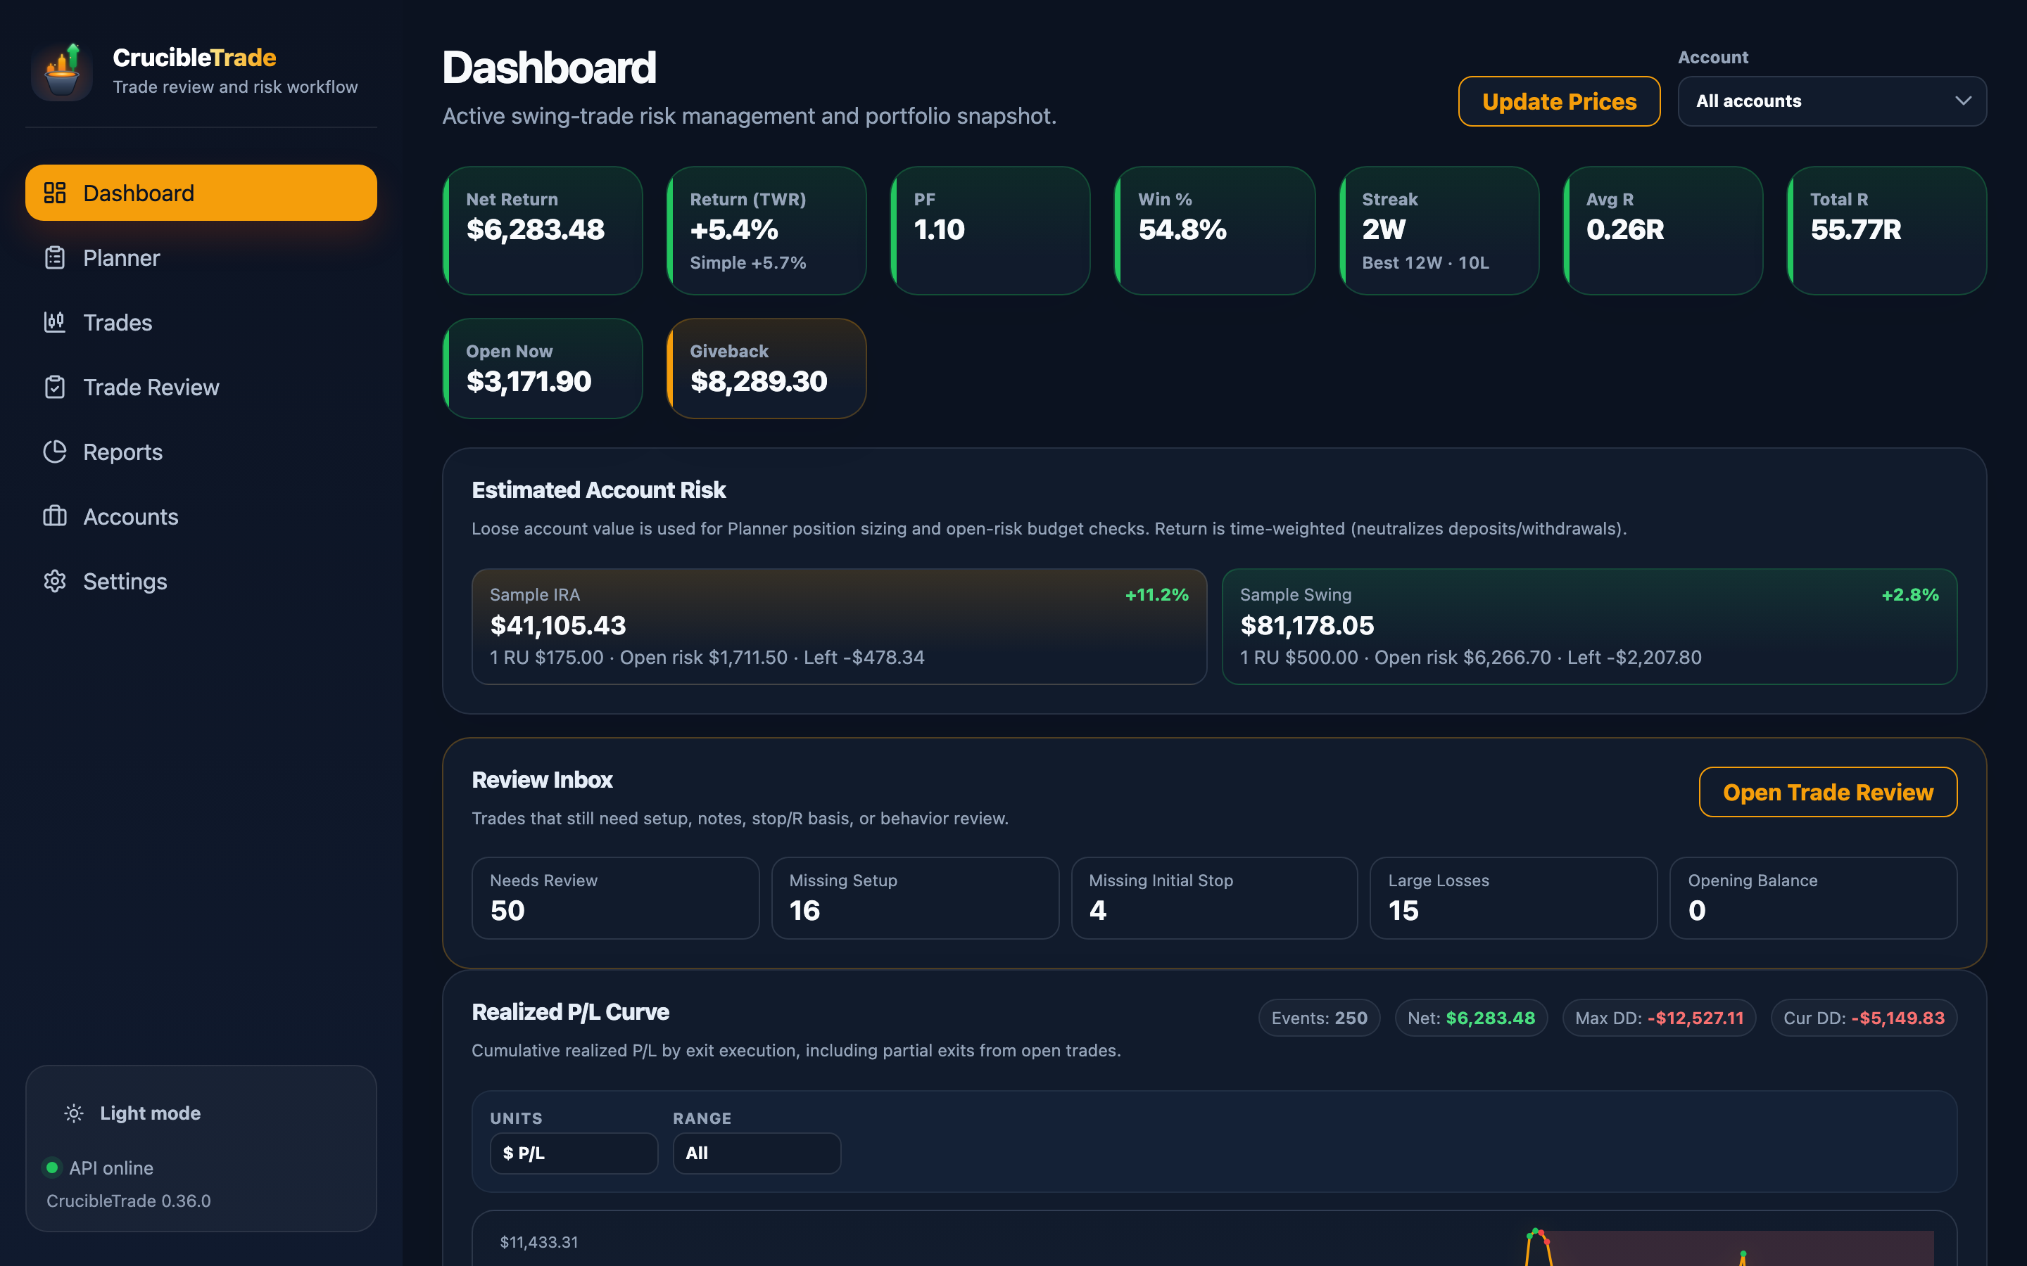This screenshot has width=2027, height=1266.
Task: Open the Needs Review 50 tile
Action: click(x=616, y=897)
